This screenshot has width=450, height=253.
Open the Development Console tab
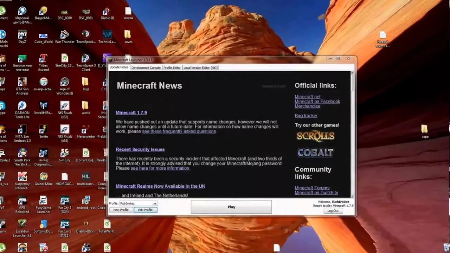146,67
